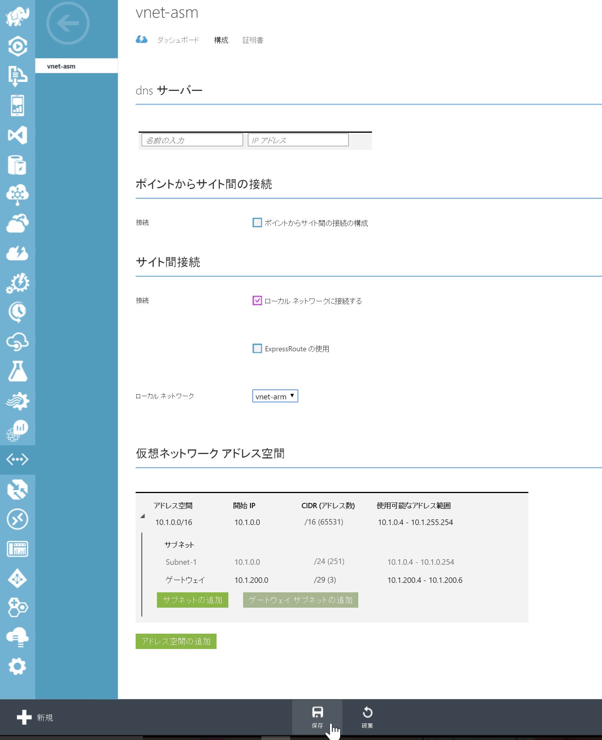Click the /24 (251) CIDR cell

click(329, 561)
